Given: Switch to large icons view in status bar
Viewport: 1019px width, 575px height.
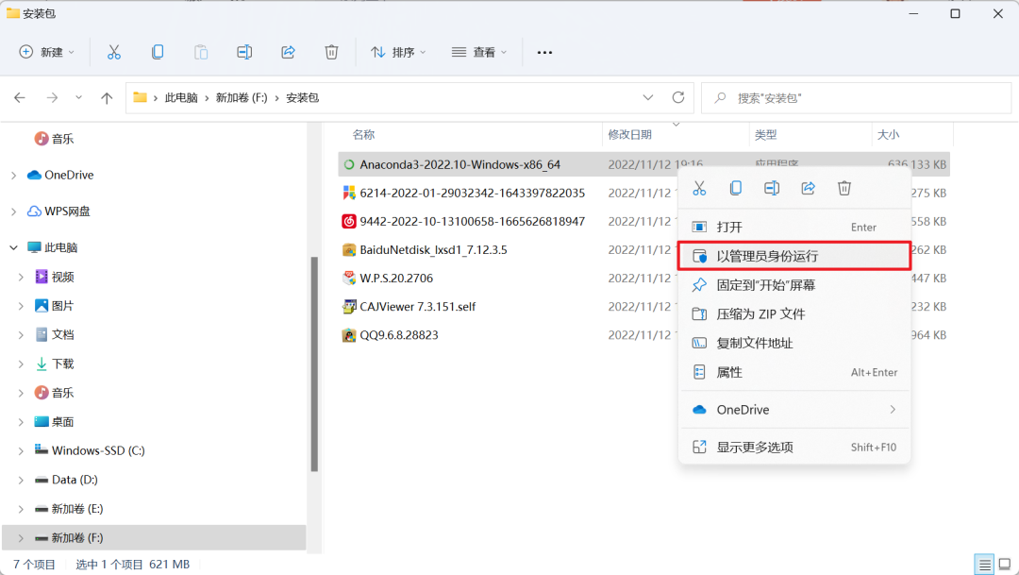Looking at the screenshot, I should pyautogui.click(x=1005, y=564).
